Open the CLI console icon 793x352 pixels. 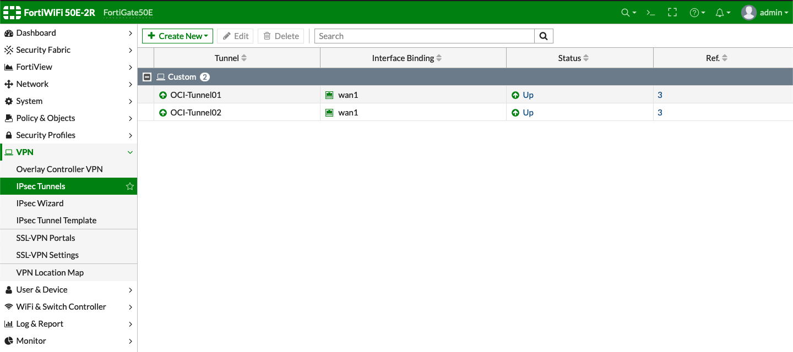(x=650, y=12)
